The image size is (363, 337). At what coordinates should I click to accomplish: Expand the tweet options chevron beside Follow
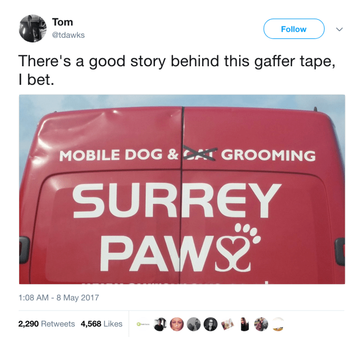[x=339, y=30]
